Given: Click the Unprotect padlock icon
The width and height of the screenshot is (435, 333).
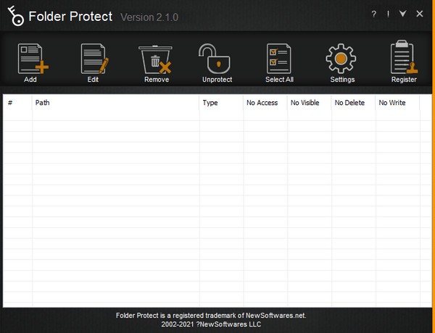Looking at the screenshot, I should 214,59.
